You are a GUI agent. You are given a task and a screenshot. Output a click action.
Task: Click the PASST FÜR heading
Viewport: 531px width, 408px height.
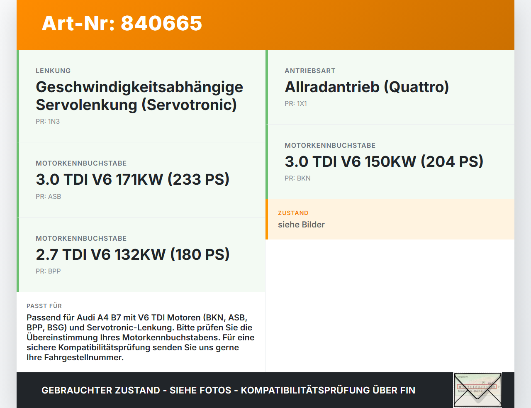pyautogui.click(x=44, y=306)
